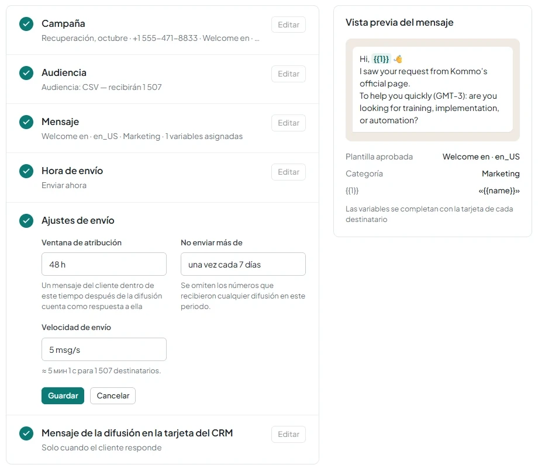Click the 'Hora de envío' heading
The height and width of the screenshot is (465, 538).
point(72,171)
